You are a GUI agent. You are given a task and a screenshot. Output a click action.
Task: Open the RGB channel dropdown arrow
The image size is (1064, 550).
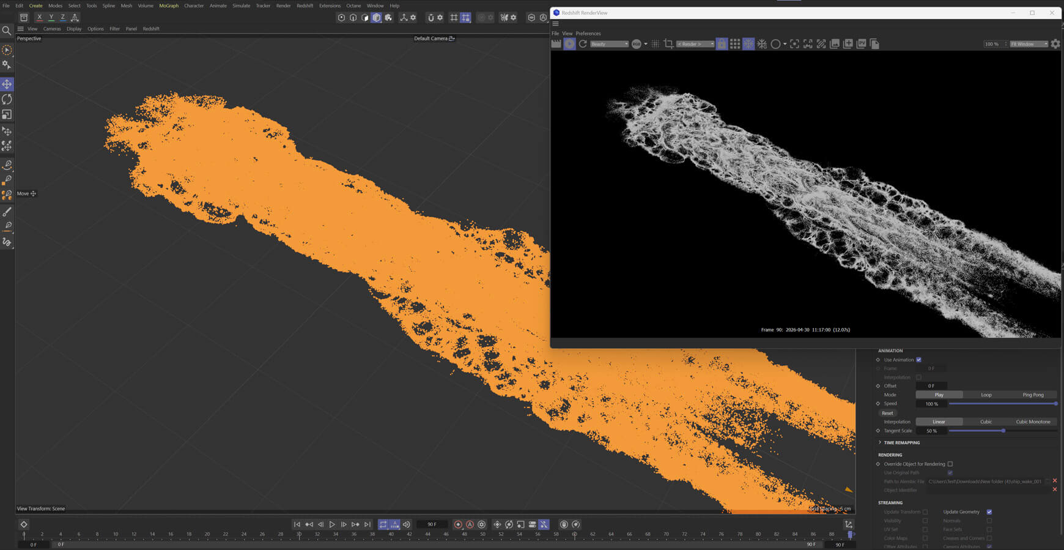tap(646, 44)
